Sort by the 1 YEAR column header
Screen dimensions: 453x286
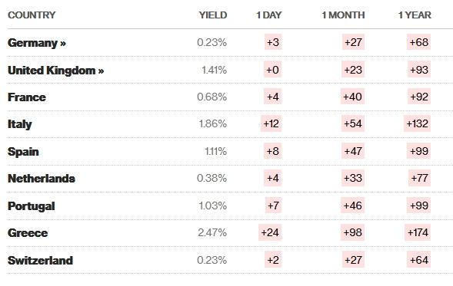pos(415,15)
